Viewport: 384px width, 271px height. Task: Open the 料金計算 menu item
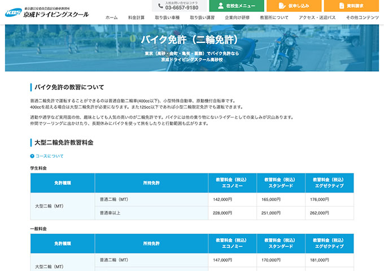[136, 18]
